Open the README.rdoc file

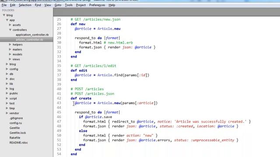click(x=18, y=143)
